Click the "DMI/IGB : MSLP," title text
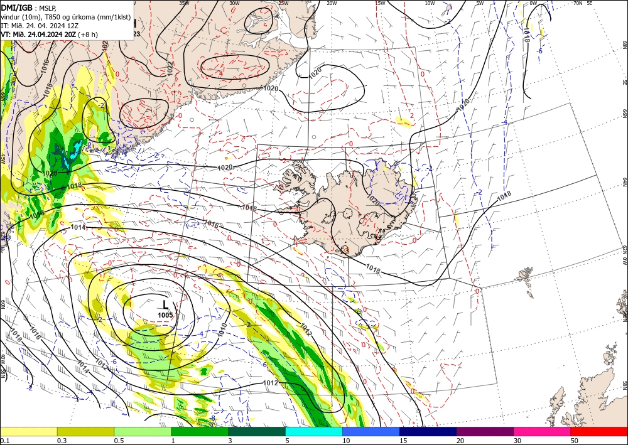This screenshot has height=445, width=628. (x=28, y=7)
